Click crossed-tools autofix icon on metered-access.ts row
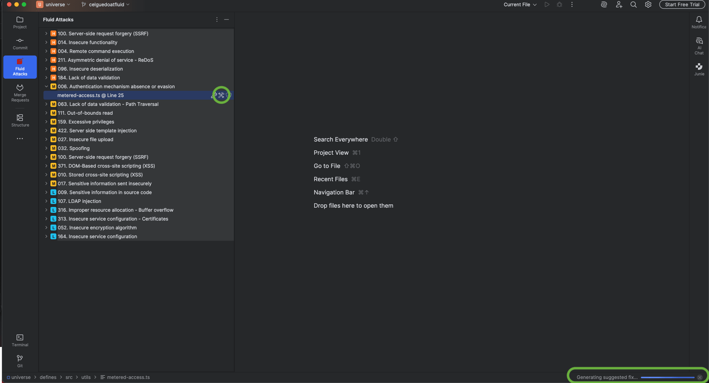Viewport: 709px width, 383px height. 221,95
